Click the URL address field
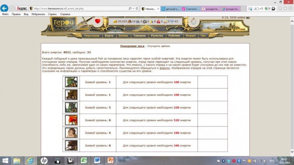The width and height of the screenshot is (294, 165). 78,8
